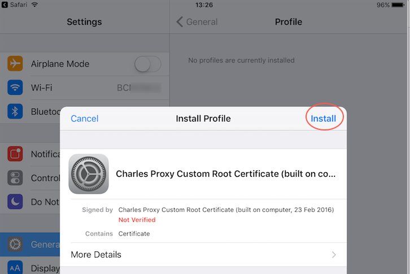Install the Charles Proxy profile
The height and width of the screenshot is (274, 410).
324,119
